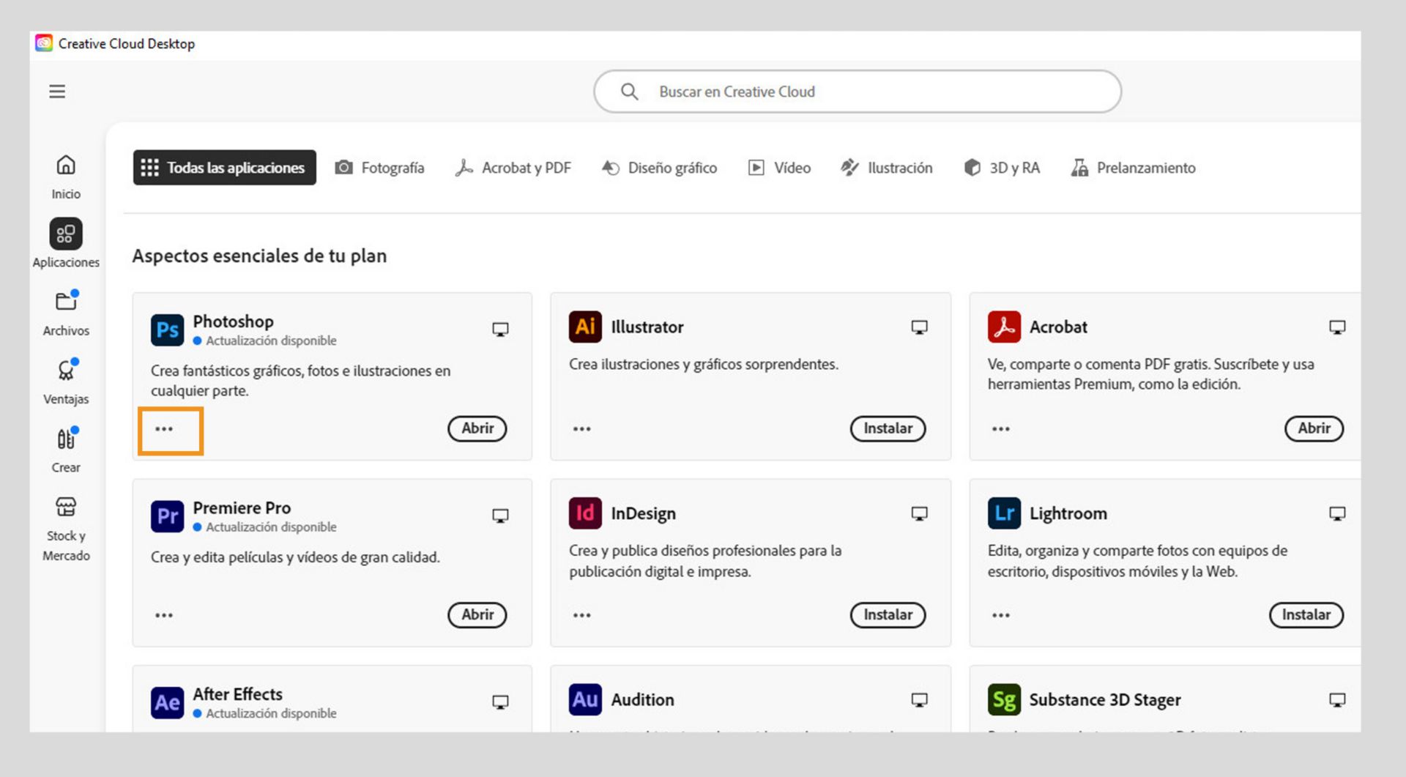Click the desktop monitor icon on Photoshop card
The width and height of the screenshot is (1406, 777).
[x=500, y=330]
